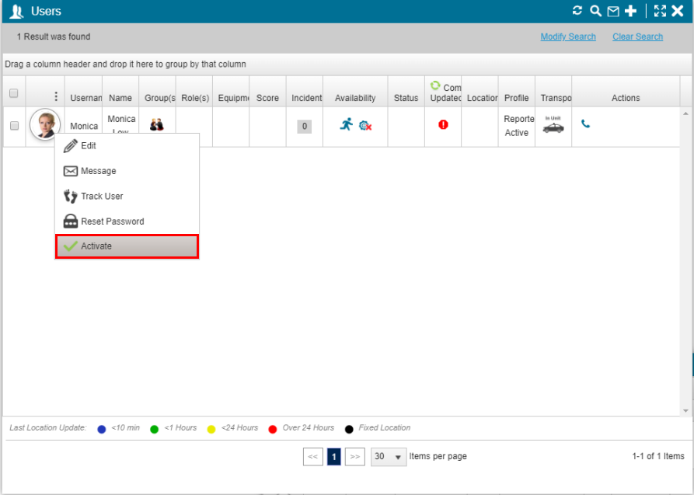Click the red alert communication icon

click(443, 124)
